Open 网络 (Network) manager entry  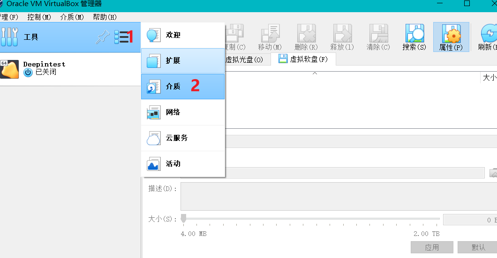point(183,112)
